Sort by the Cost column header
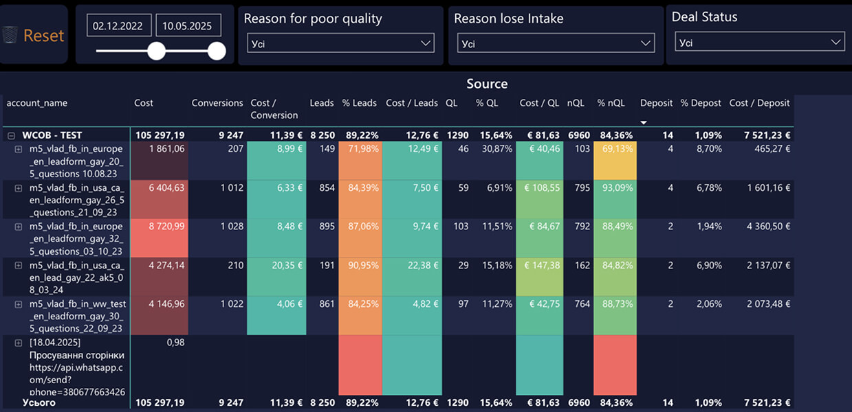852x412 pixels. pos(144,103)
